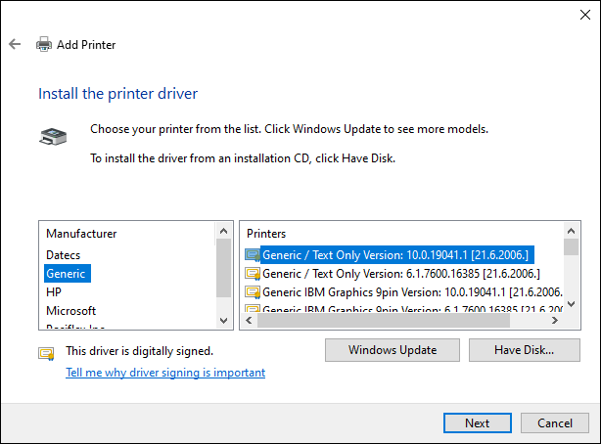Open 'Tell me why driver signing is important'
601x444 pixels.
(165, 373)
